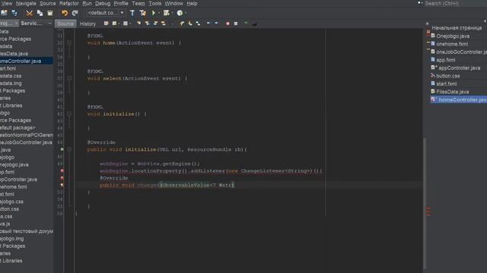Minimize the Projects panel group
The width and height of the screenshot is (487, 273).
point(50,24)
